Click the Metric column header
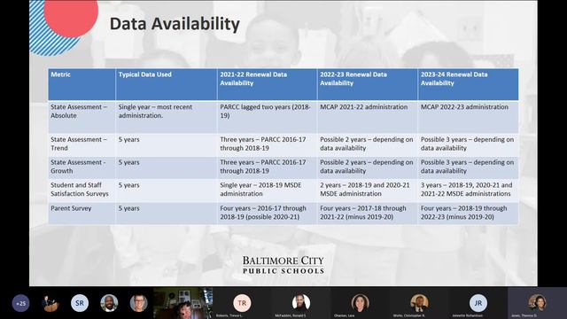567x319 pixels. coord(82,84)
